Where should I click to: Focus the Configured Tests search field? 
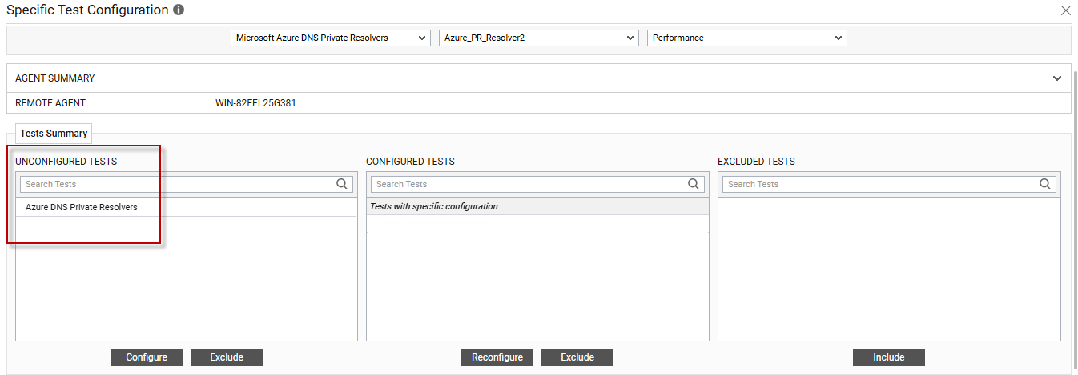[529, 184]
